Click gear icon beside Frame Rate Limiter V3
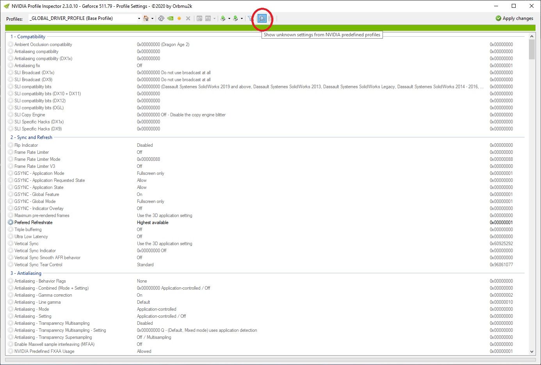This screenshot has height=365, width=541. pos(11,166)
